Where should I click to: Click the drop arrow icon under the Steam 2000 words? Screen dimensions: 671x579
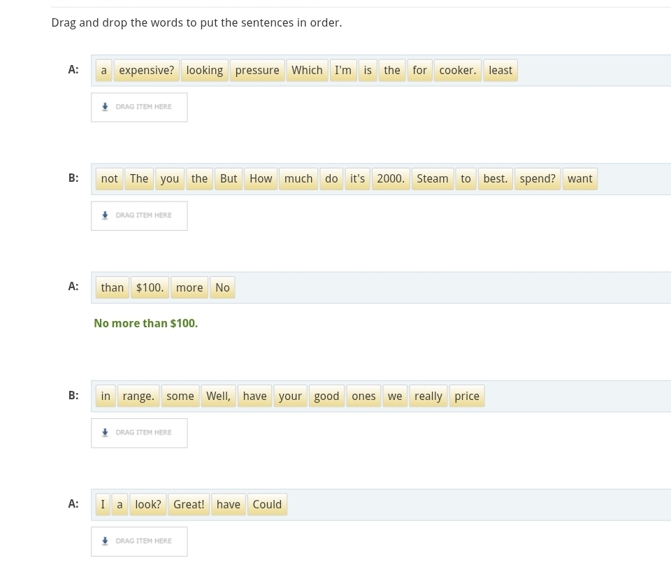coord(105,215)
